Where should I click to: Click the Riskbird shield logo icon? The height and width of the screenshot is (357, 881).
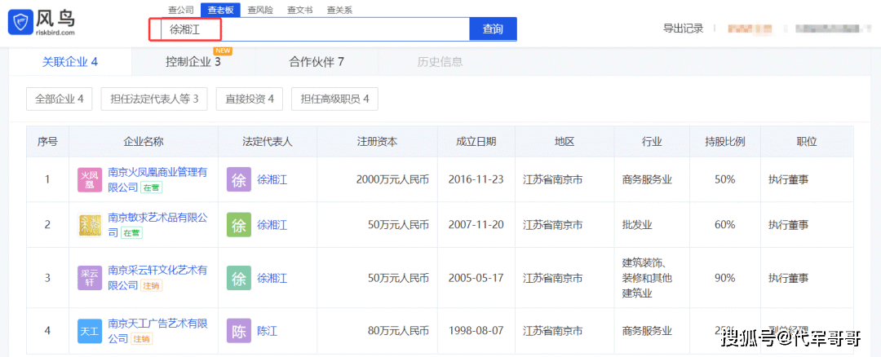pyautogui.click(x=20, y=22)
